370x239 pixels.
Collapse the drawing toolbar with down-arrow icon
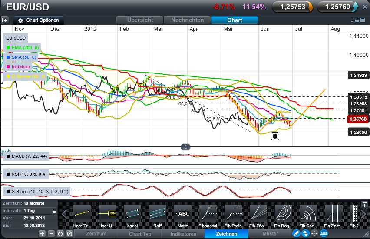pyautogui.click(x=364, y=205)
